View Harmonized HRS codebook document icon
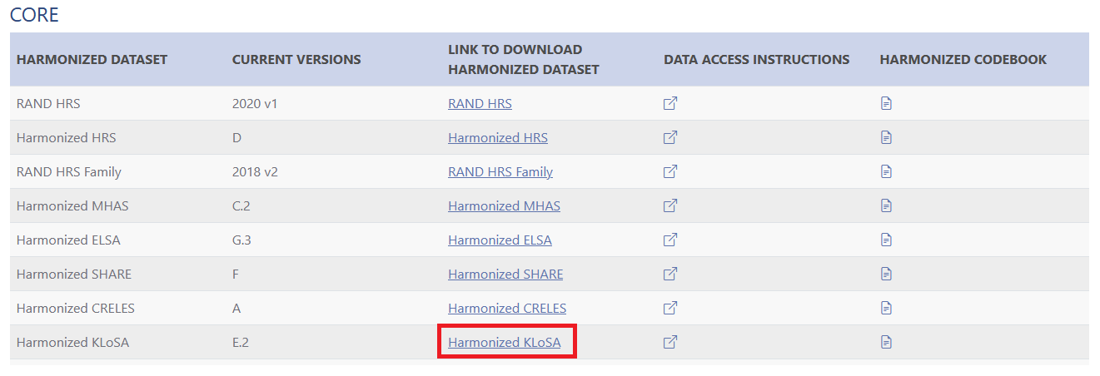Screen dimensions: 1100x376 pyautogui.click(x=886, y=138)
